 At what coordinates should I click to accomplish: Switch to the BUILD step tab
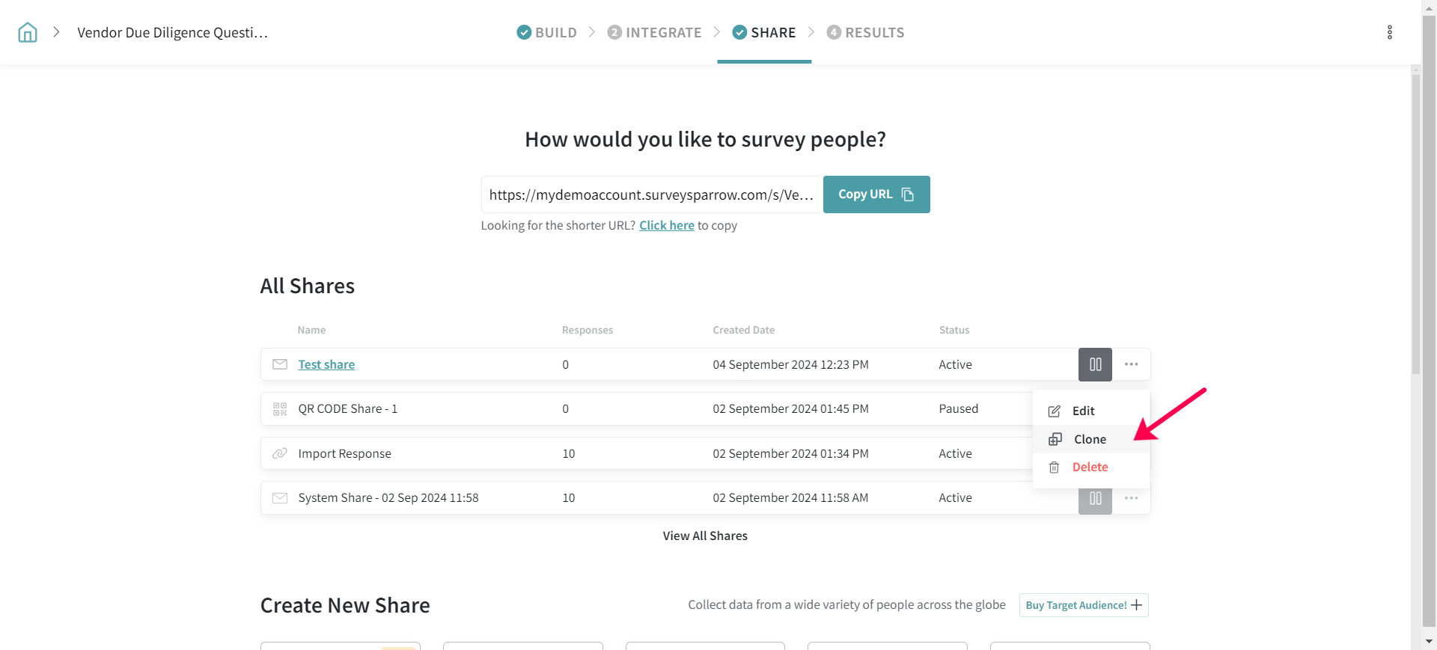(x=547, y=32)
